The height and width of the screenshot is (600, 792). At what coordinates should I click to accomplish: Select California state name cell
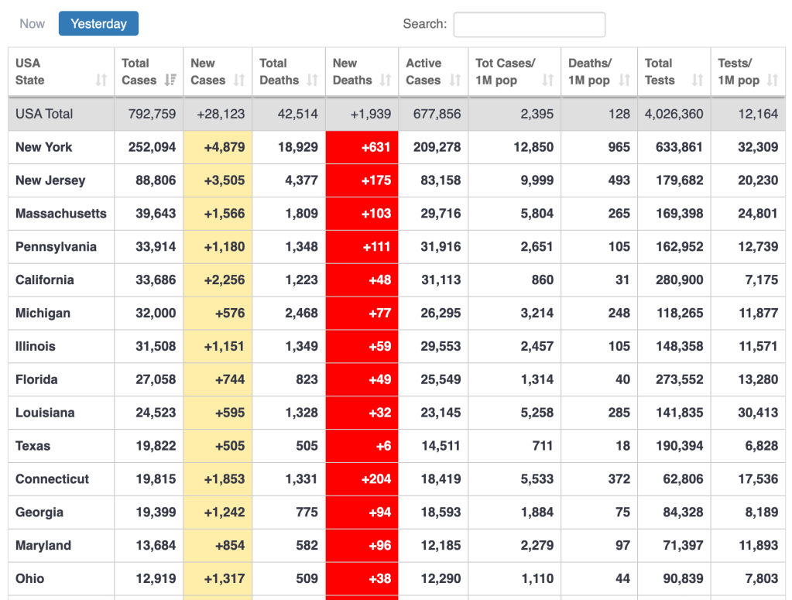point(45,280)
